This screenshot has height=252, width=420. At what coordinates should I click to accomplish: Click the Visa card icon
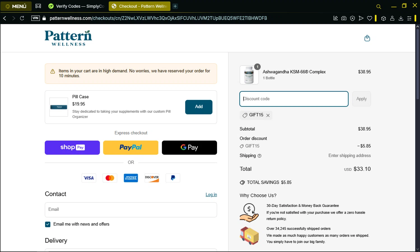(89, 178)
